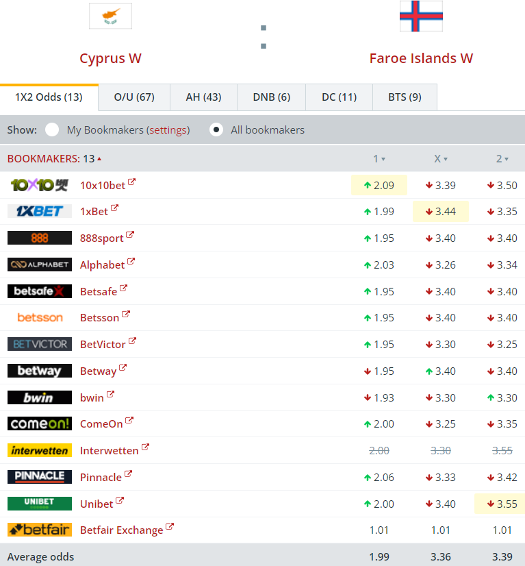Sort by column 1 odds
The image size is (525, 566).
pyautogui.click(x=379, y=159)
